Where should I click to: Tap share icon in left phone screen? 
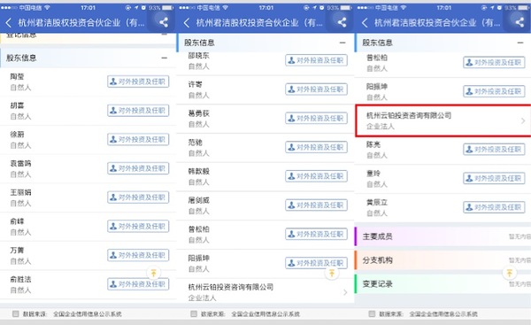[x=164, y=22]
